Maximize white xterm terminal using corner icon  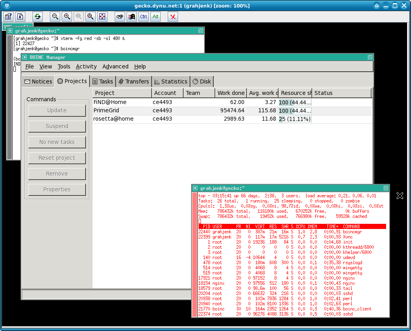[x=201, y=31]
